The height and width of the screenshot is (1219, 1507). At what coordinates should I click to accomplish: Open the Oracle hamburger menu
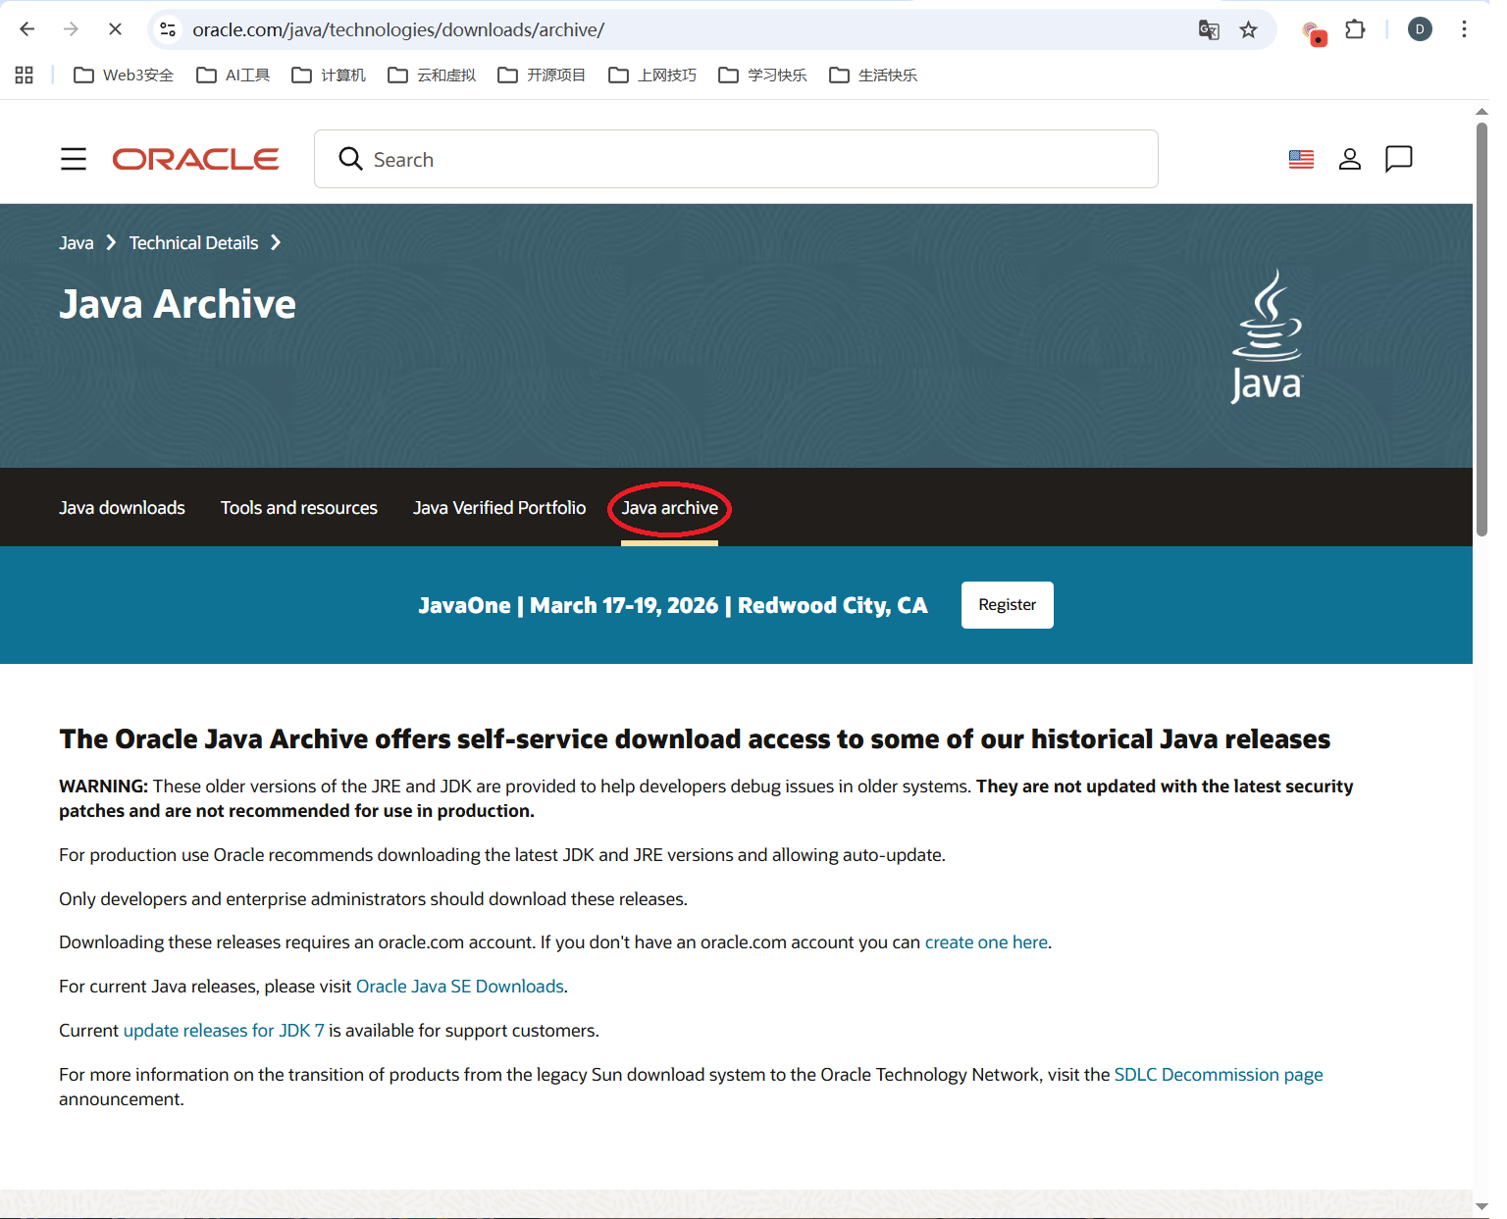(74, 159)
